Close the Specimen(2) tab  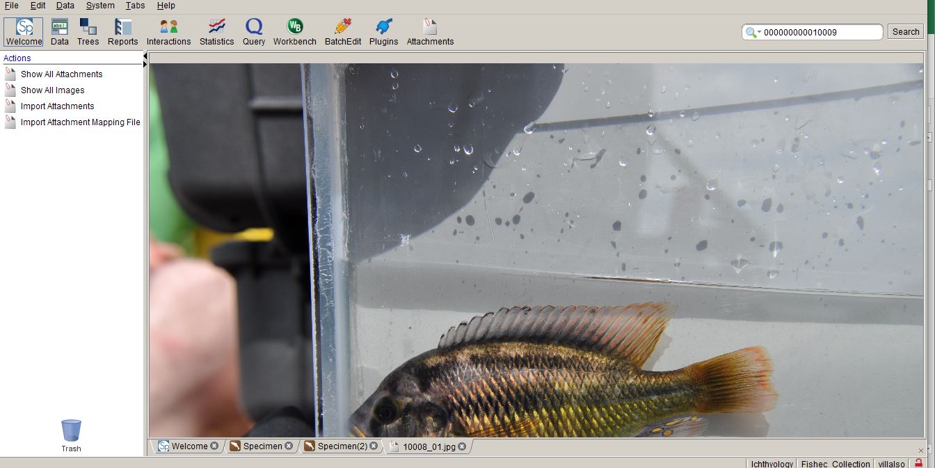[374, 446]
